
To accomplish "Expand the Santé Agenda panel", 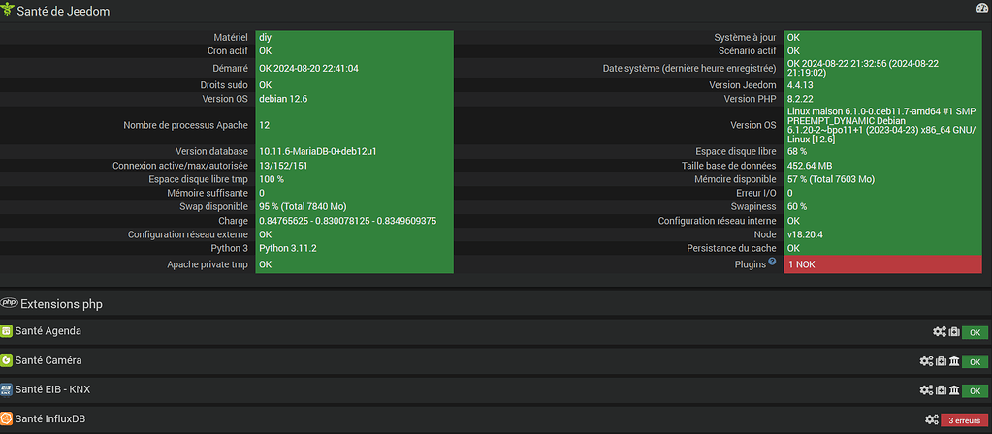I will (48, 331).
